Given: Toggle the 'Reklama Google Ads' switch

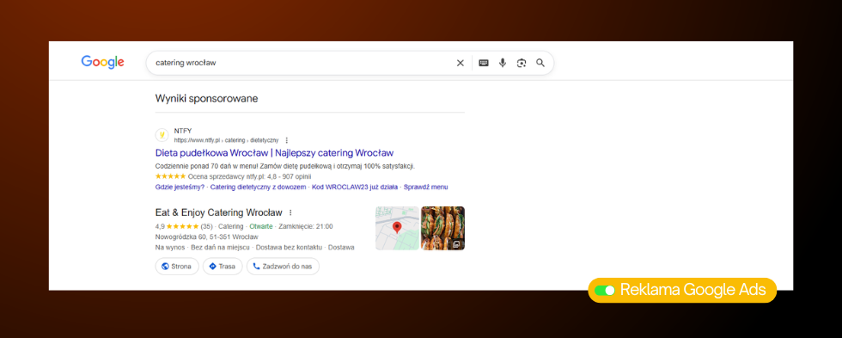Looking at the screenshot, I should point(605,290).
